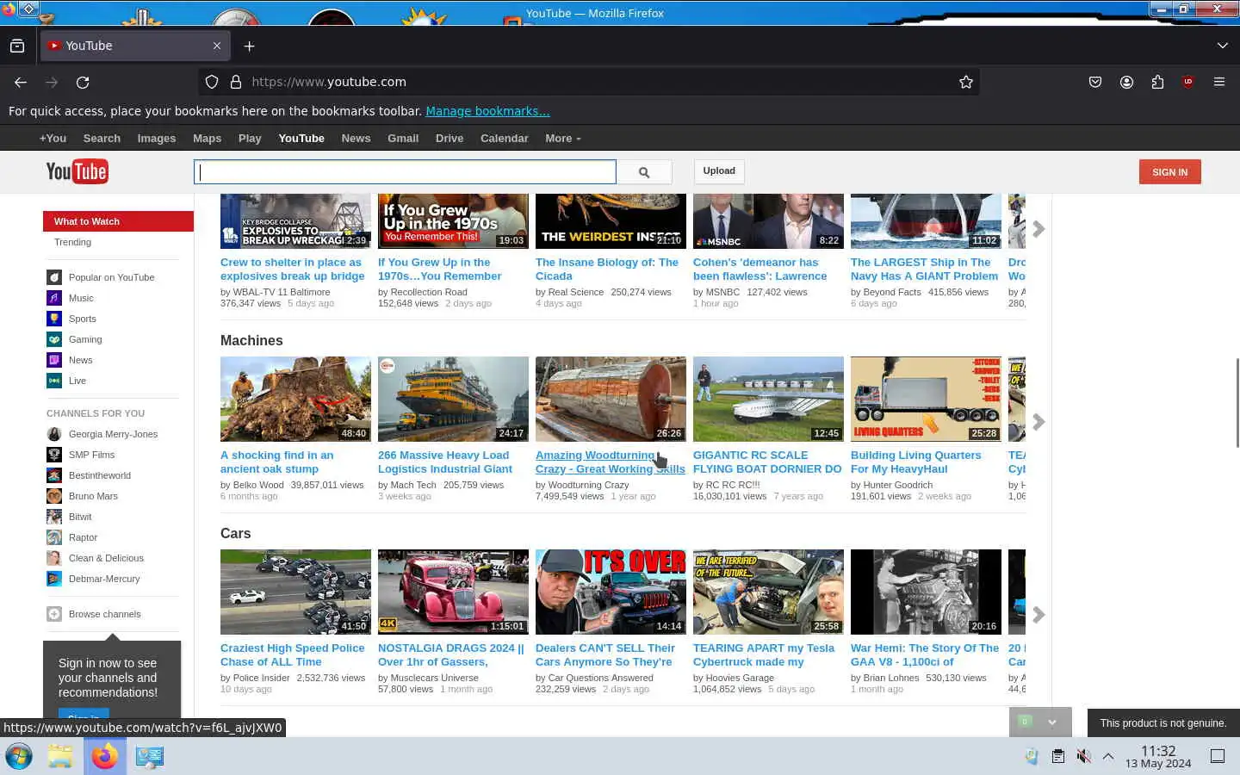The height and width of the screenshot is (775, 1240).
Task: Select the Gaming category icon
Action: click(x=54, y=339)
